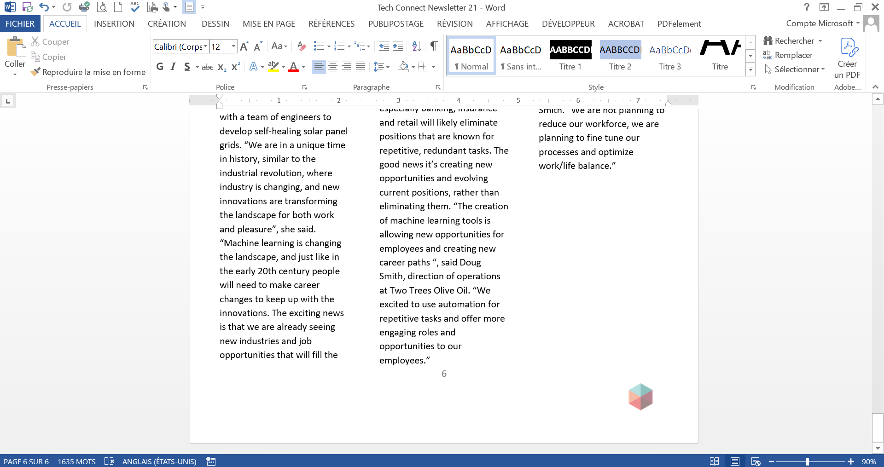Image resolution: width=884 pixels, height=467 pixels.
Task: Toggle italic I formatting
Action: pyautogui.click(x=173, y=67)
